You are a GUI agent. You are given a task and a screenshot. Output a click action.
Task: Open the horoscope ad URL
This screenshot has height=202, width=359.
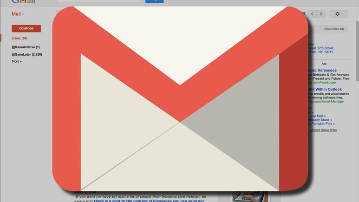coord(322,83)
